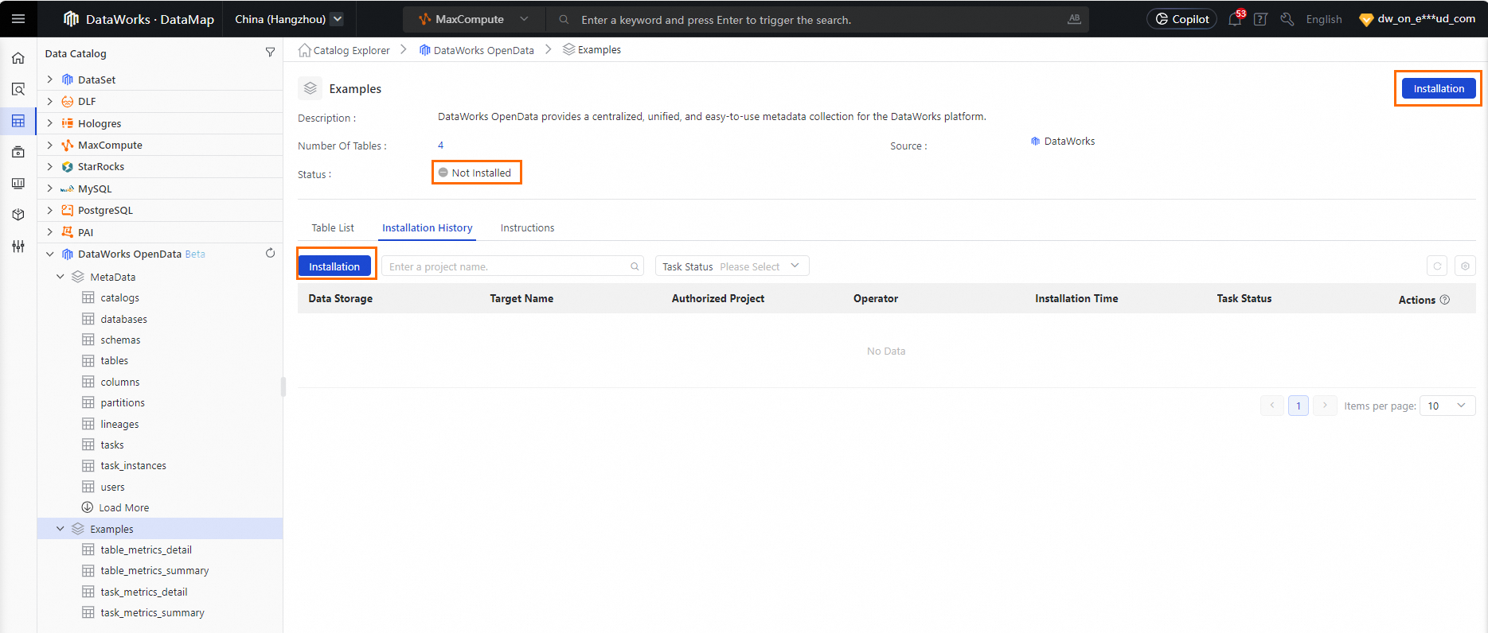Click the home icon in left sidebar
Screen dimensions: 1488x633
pos(18,58)
